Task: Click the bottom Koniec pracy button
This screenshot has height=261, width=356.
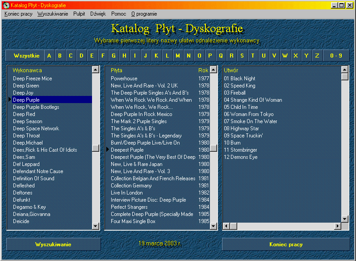Action: (286, 244)
